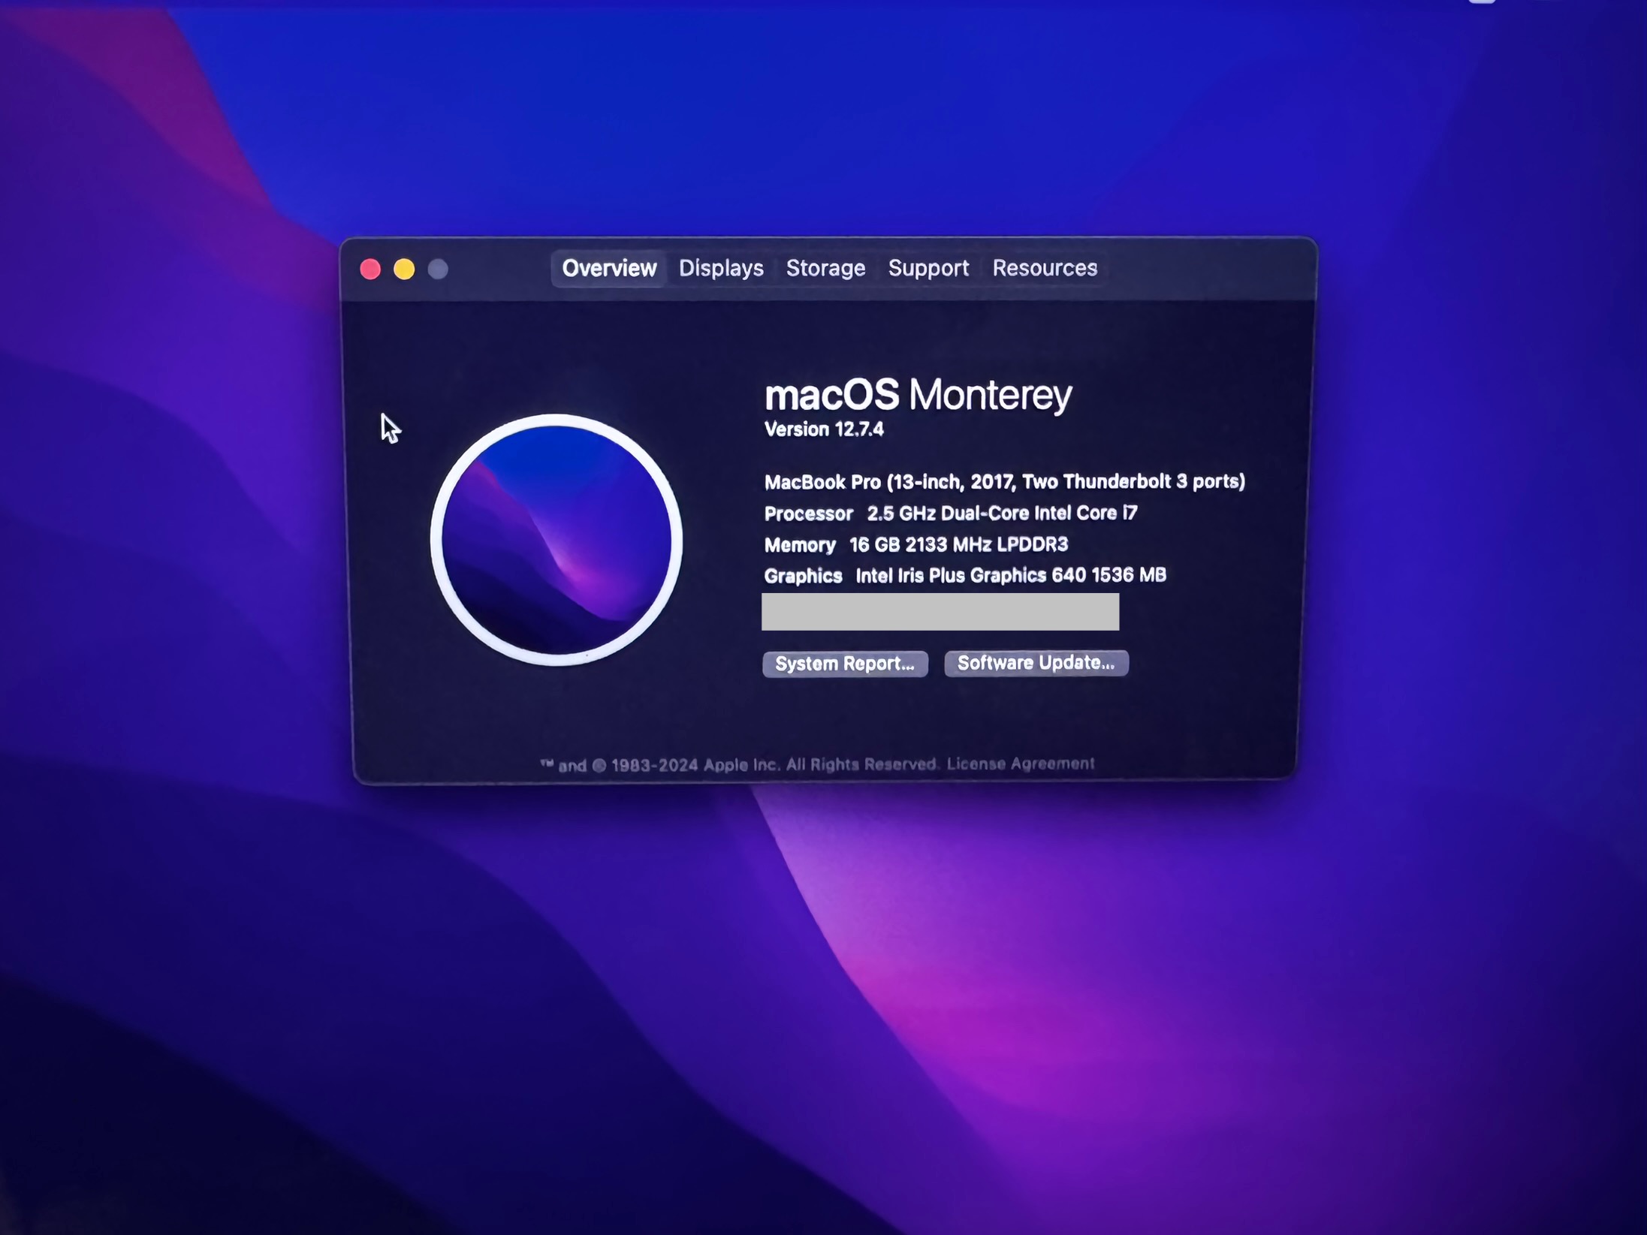Click the macOS Monterey title
Screen dimensions: 1647x1235
[x=918, y=394]
